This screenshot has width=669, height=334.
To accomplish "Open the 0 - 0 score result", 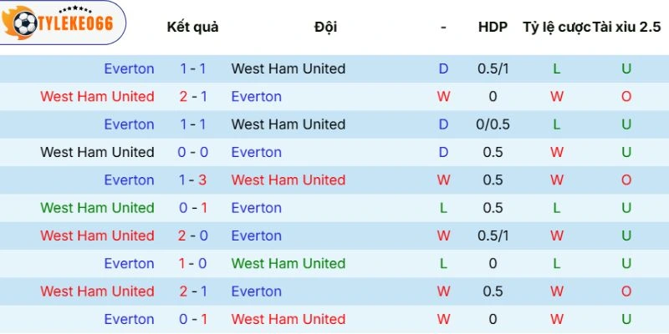I will point(193,152).
